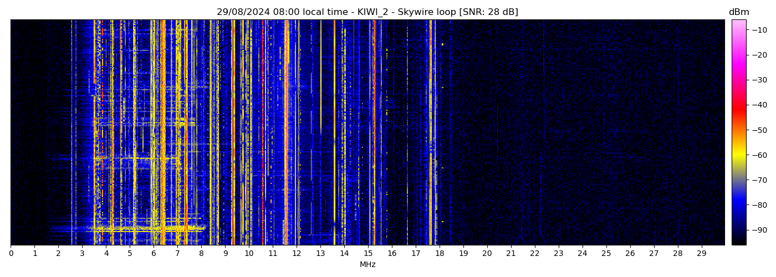Click the MHz x-axis label

click(x=367, y=265)
